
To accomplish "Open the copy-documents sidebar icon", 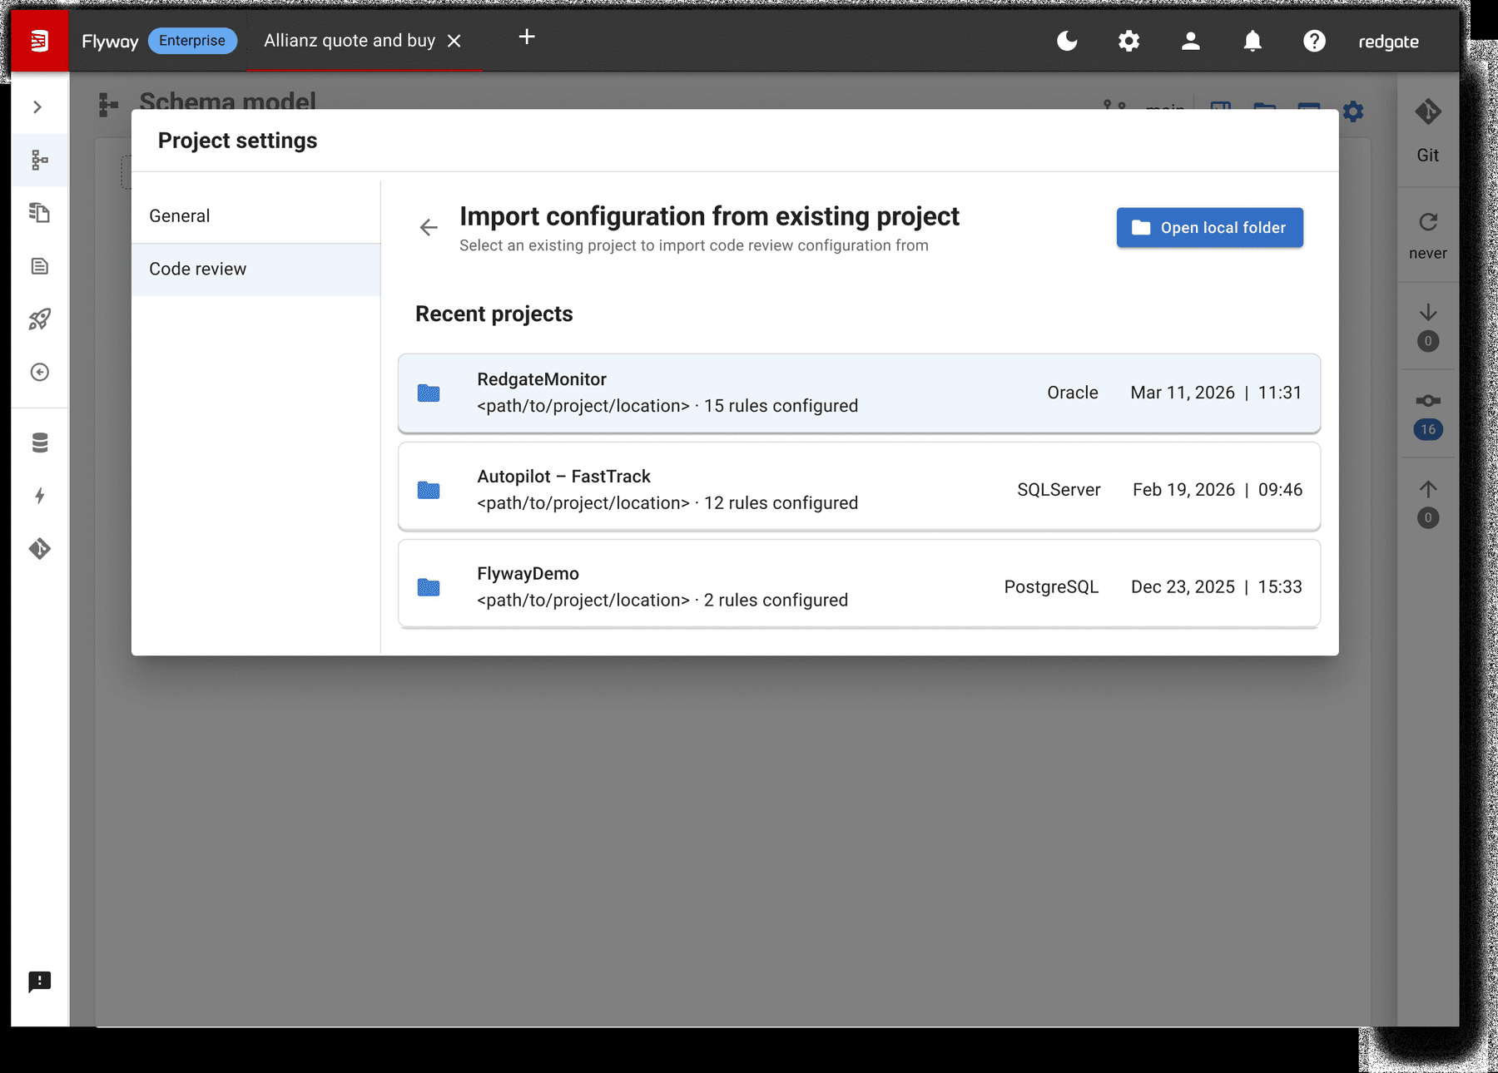I will [x=39, y=213].
